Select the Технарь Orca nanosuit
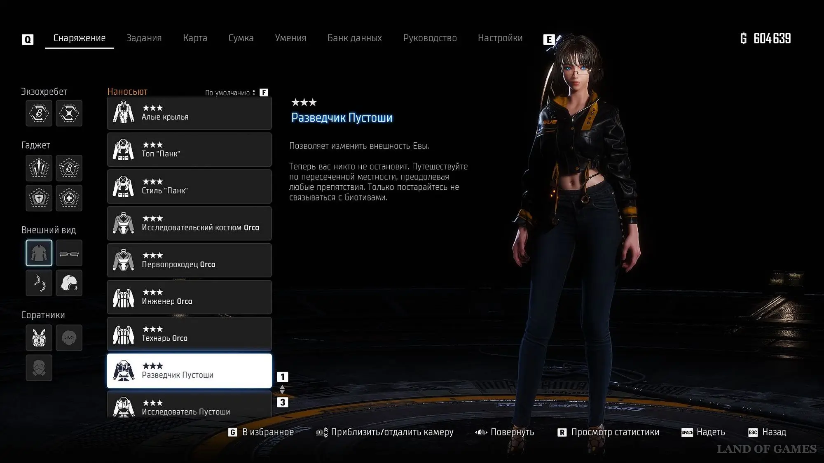824x463 pixels. [x=190, y=334]
